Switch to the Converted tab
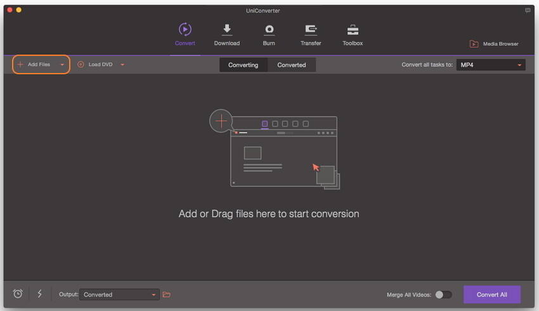Image resolution: width=539 pixels, height=311 pixels. click(292, 65)
